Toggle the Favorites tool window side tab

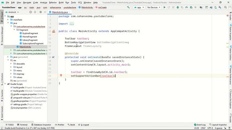2,95
